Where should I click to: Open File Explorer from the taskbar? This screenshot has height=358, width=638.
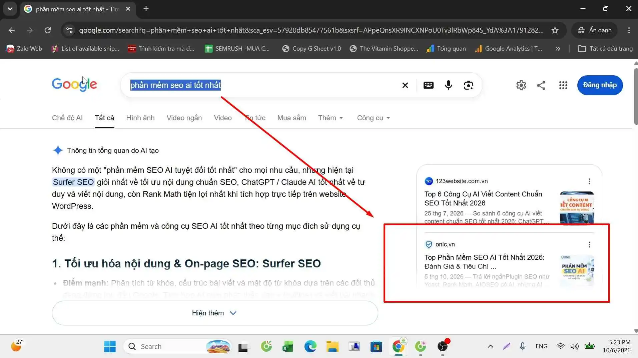[332, 347]
